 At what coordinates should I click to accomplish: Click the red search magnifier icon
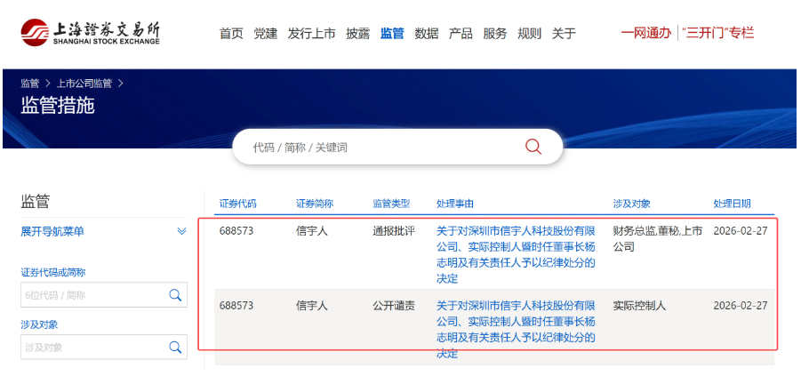tap(533, 147)
